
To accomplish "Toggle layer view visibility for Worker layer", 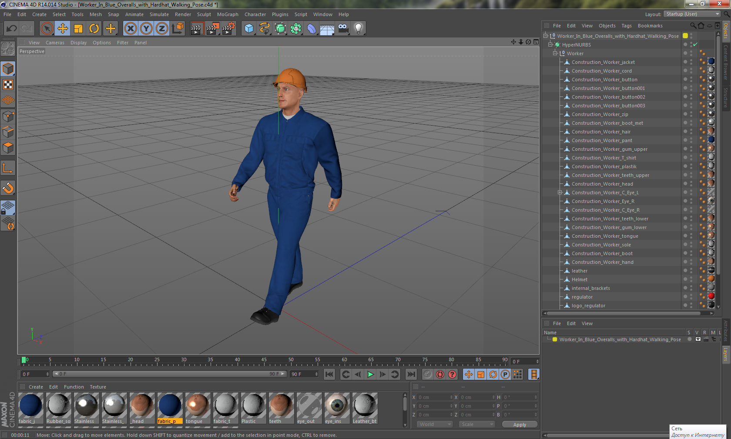I will click(x=698, y=339).
